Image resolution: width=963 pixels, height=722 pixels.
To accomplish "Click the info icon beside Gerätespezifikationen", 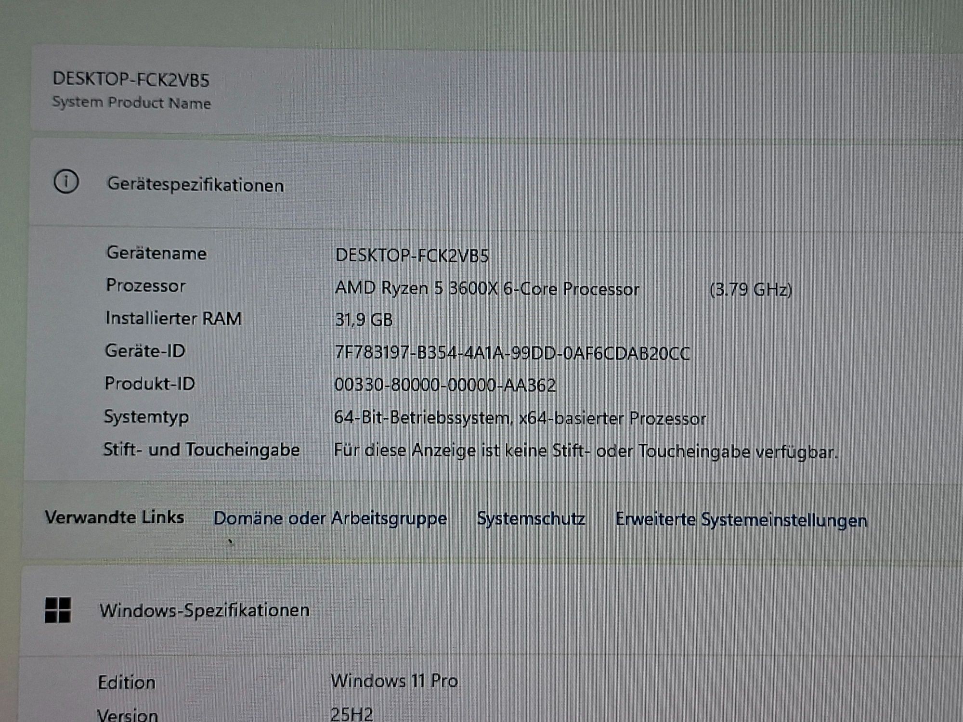I will point(66,182).
